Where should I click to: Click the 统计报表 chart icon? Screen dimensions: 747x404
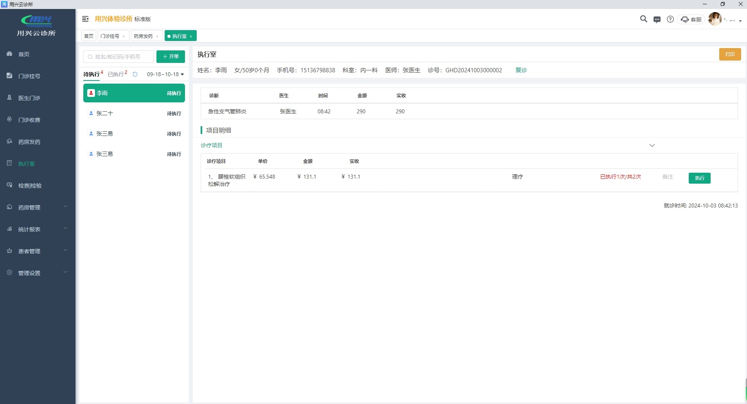pos(9,229)
